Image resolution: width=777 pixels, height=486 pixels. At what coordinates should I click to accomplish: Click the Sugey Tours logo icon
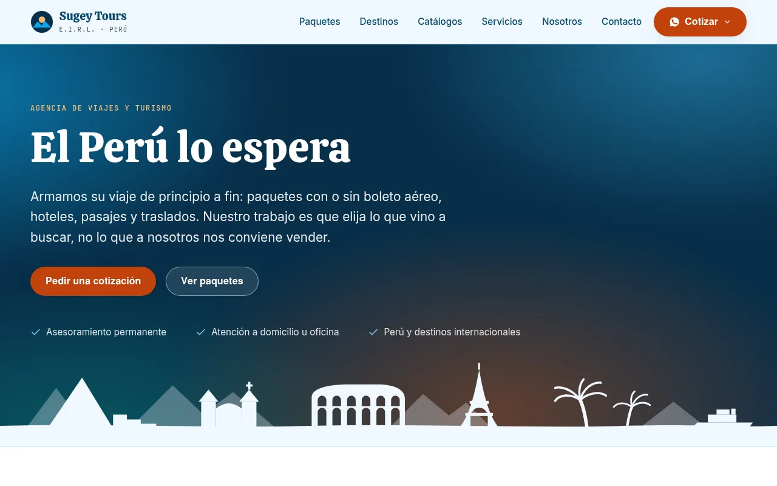point(42,22)
